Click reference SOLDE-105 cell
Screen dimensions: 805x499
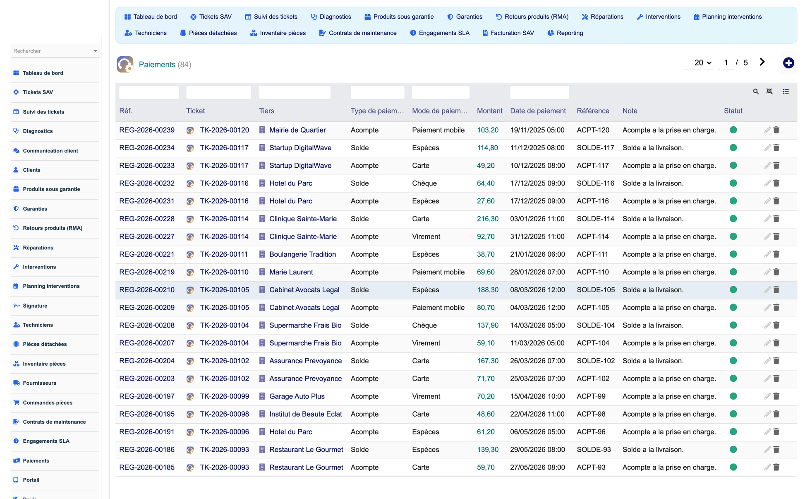pyautogui.click(x=596, y=290)
